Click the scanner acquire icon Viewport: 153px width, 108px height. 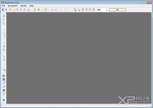coord(7,10)
